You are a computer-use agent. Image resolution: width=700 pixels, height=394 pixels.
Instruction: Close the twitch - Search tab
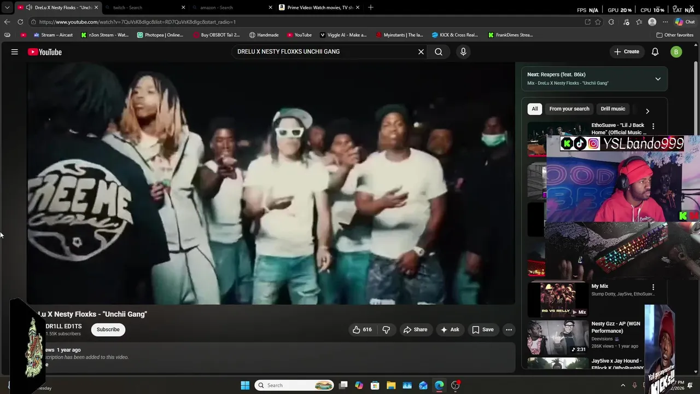(x=183, y=8)
